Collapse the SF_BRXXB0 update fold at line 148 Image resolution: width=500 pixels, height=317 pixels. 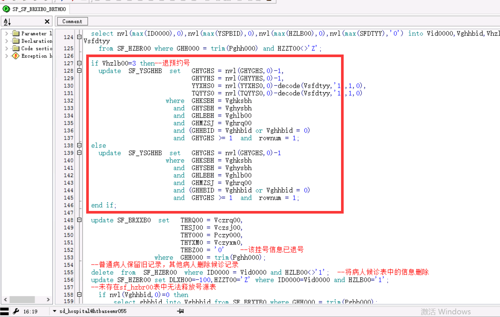79,220
